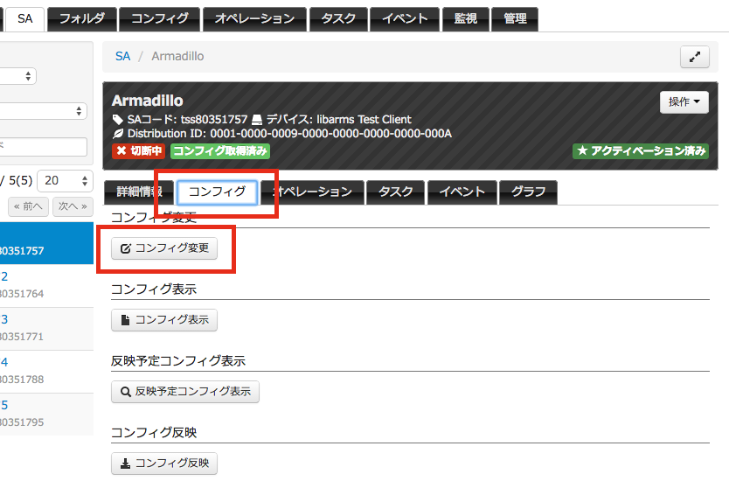Open the page size dropdown showing 20

tap(65, 180)
